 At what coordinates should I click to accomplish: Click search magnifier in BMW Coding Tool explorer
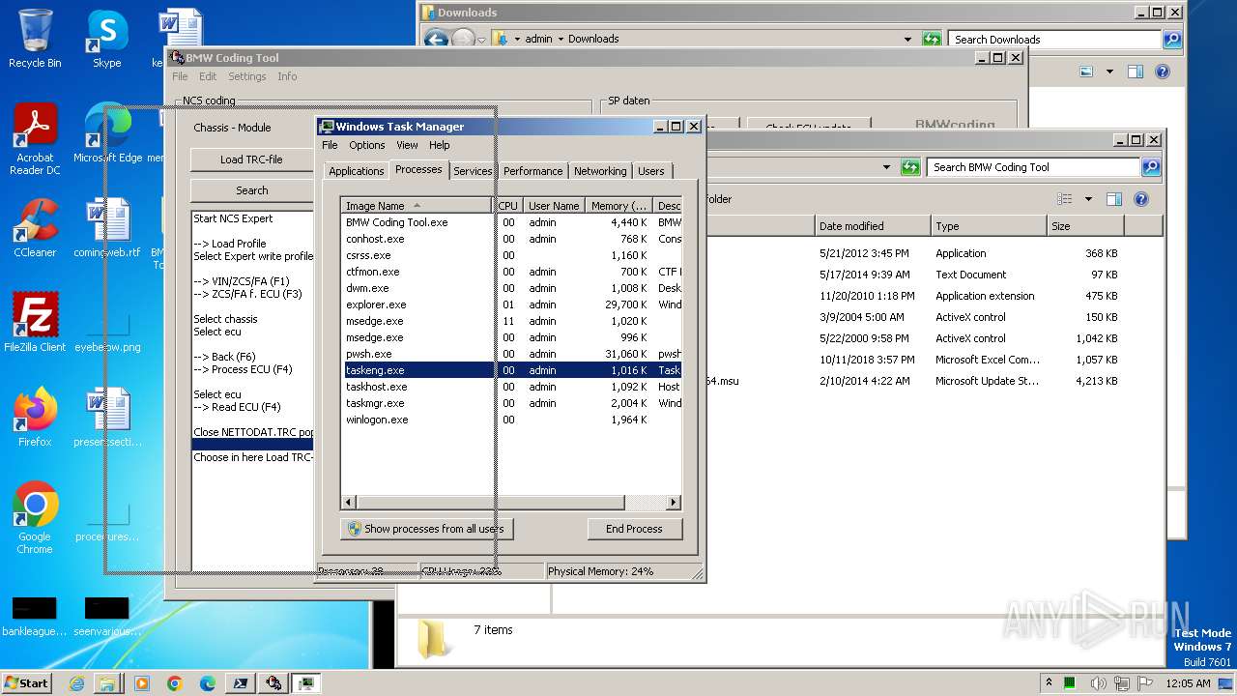tap(1151, 167)
